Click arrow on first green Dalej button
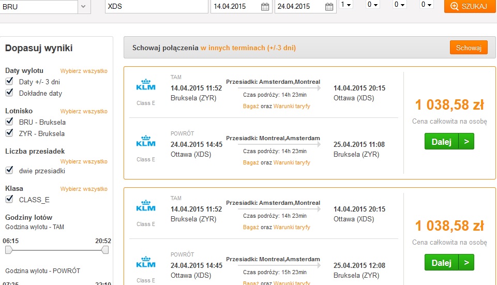Image resolution: width=497 pixels, height=285 pixels. tap(466, 141)
